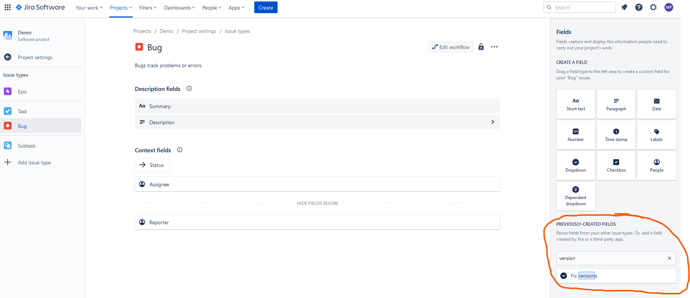Select the Subtask issue type
This screenshot has width=690, height=298.
pyautogui.click(x=41, y=146)
